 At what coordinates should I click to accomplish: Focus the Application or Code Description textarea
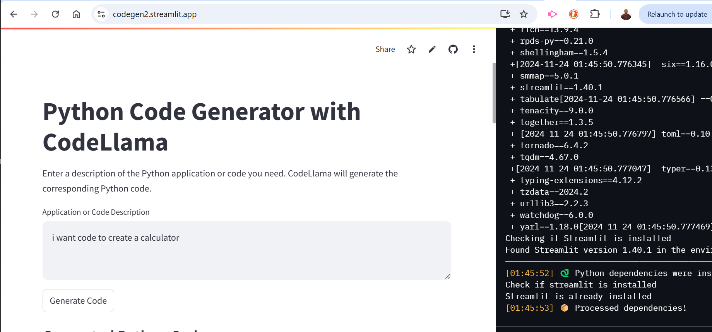point(247,250)
